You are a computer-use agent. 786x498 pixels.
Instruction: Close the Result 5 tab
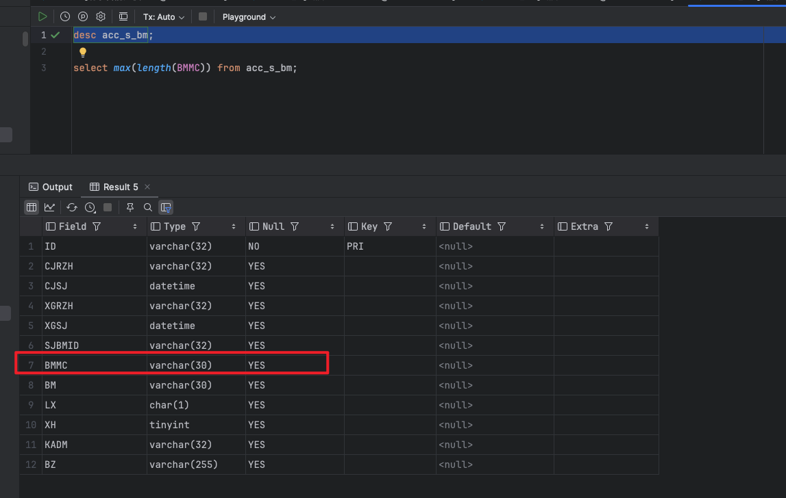coord(147,187)
